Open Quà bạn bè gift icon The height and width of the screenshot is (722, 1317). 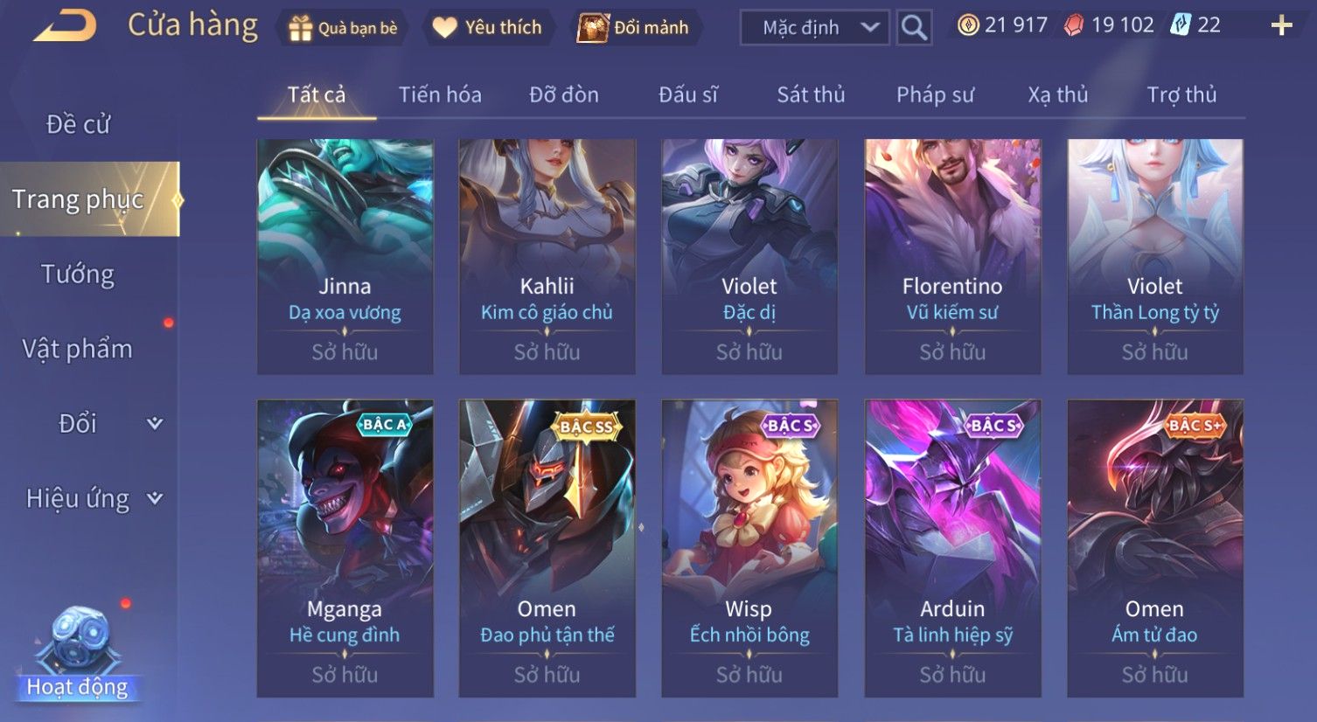301,29
